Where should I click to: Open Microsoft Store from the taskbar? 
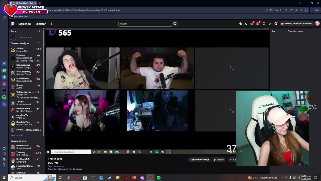coord(85,178)
